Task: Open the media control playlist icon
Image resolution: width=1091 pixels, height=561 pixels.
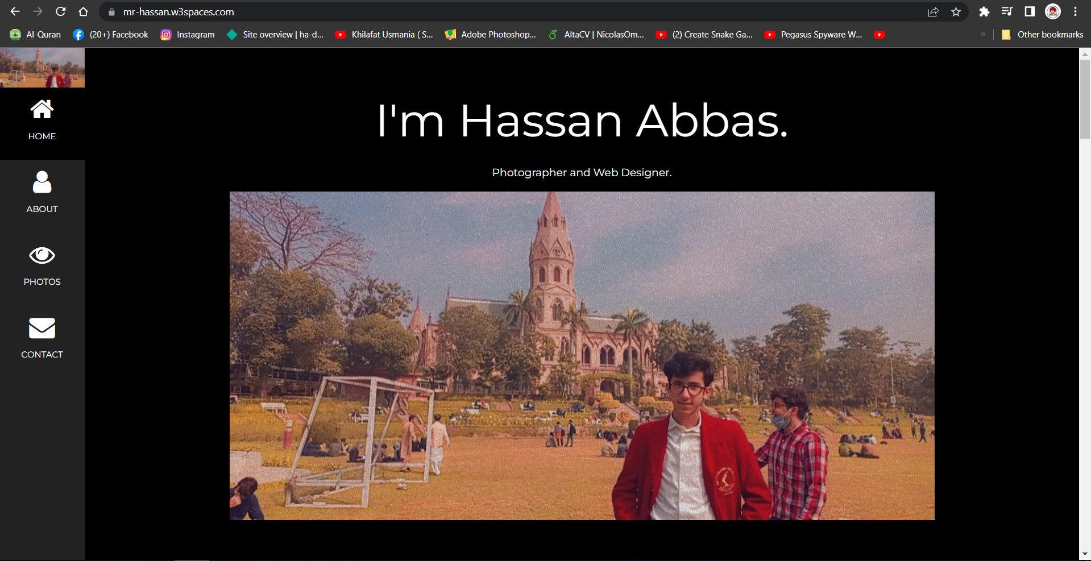Action: 1007,12
